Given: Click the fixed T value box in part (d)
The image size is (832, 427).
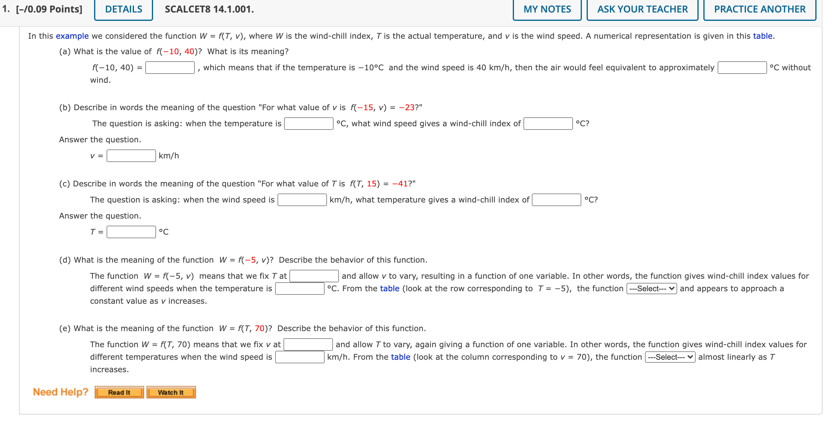Looking at the screenshot, I should pyautogui.click(x=314, y=276).
